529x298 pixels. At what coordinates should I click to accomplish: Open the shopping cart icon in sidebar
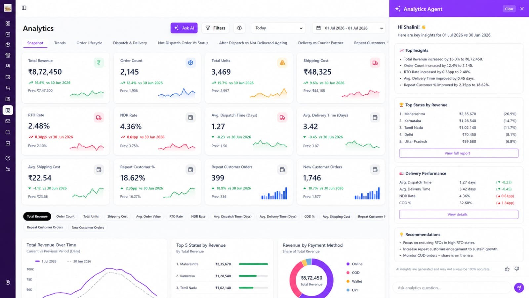[8, 88]
